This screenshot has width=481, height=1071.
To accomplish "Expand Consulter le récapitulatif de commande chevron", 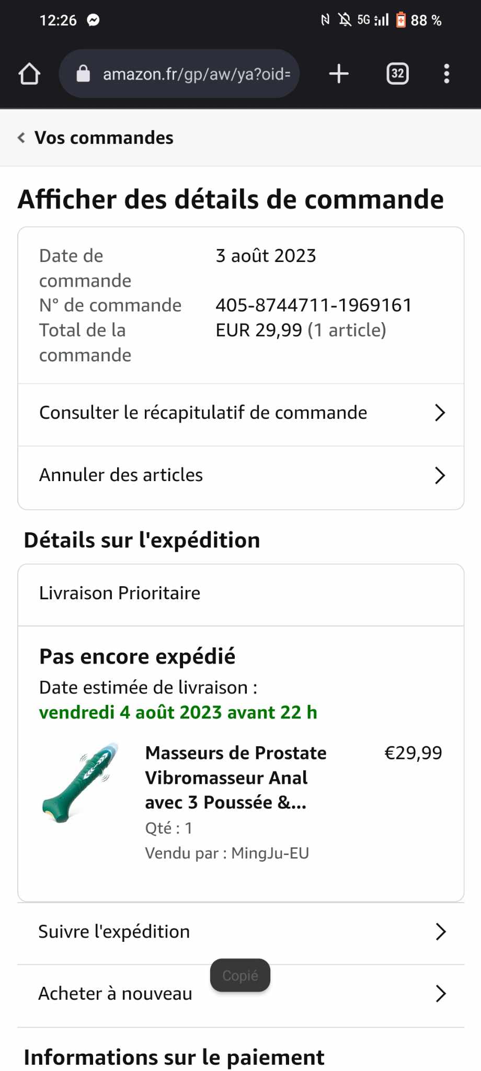I will pyautogui.click(x=440, y=413).
